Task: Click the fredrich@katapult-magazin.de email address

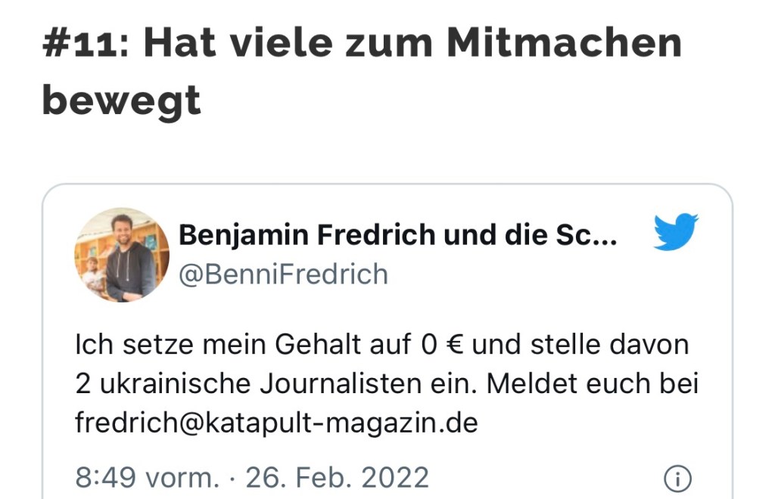Action: click(x=276, y=422)
